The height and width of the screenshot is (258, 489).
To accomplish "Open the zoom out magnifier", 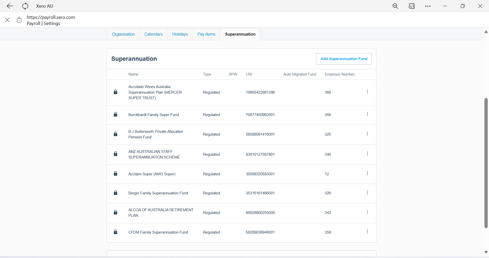I will (x=395, y=6).
